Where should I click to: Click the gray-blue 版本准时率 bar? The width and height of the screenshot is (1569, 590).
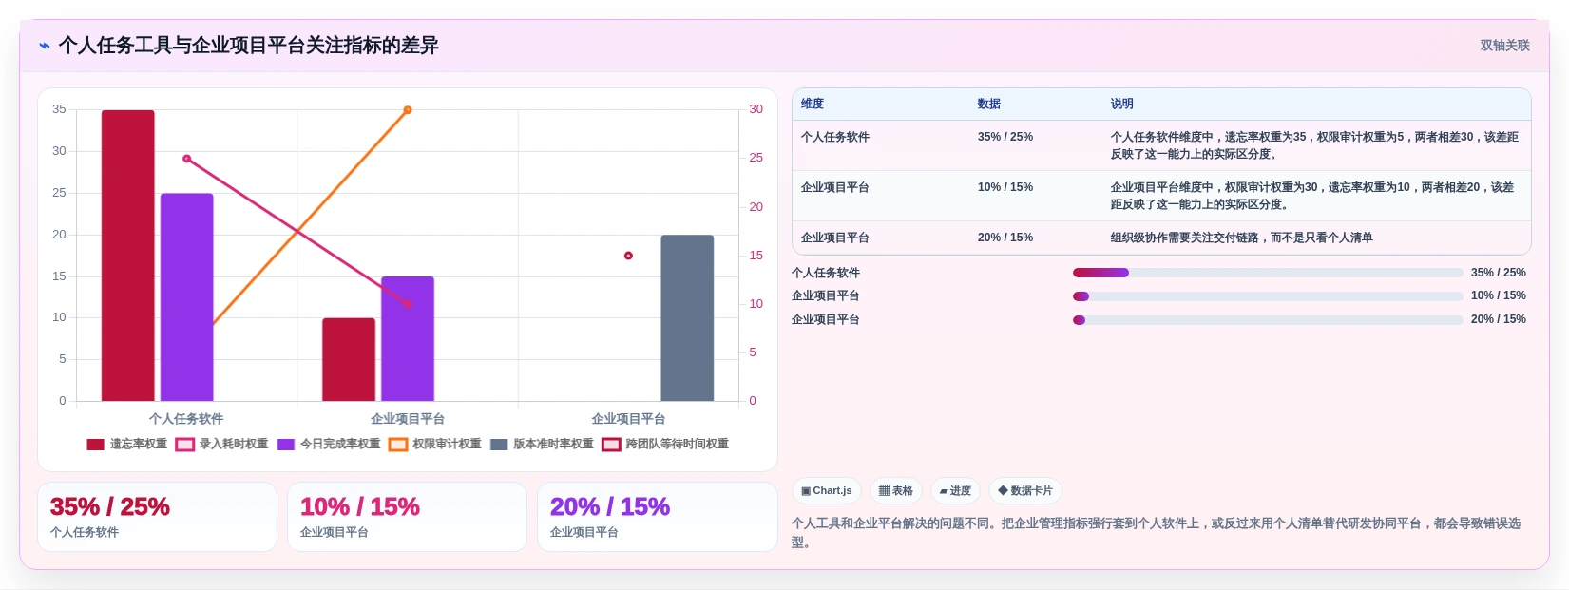[x=687, y=317]
